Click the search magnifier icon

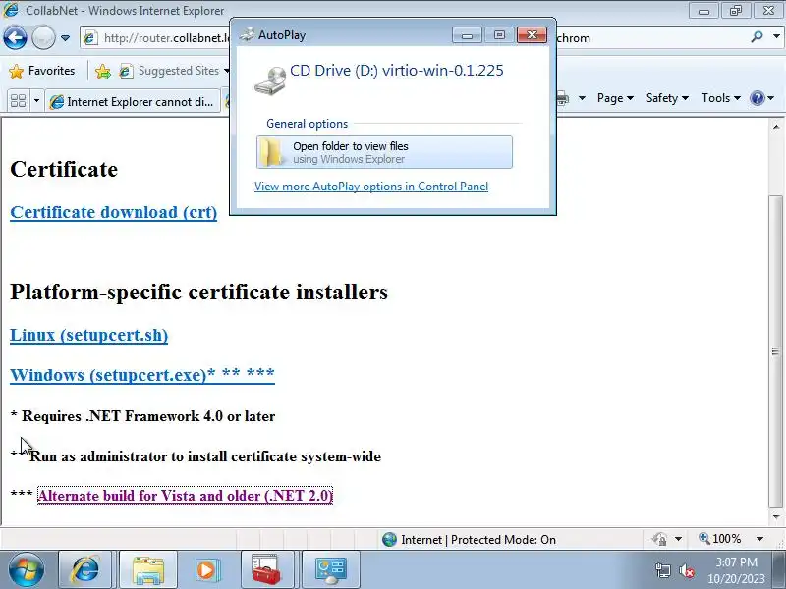pos(757,37)
